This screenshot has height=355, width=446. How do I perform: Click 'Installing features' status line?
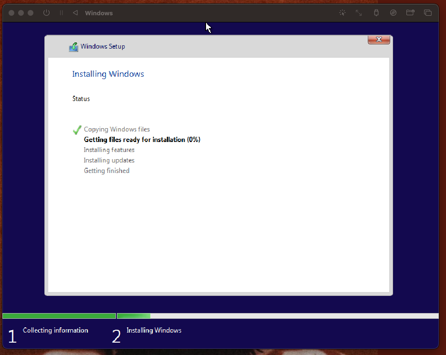109,150
